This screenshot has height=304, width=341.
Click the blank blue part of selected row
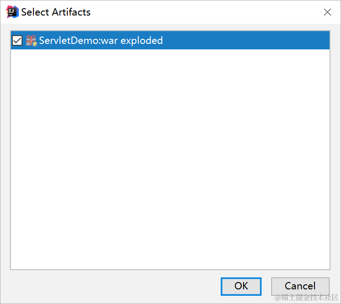[x=246, y=40]
